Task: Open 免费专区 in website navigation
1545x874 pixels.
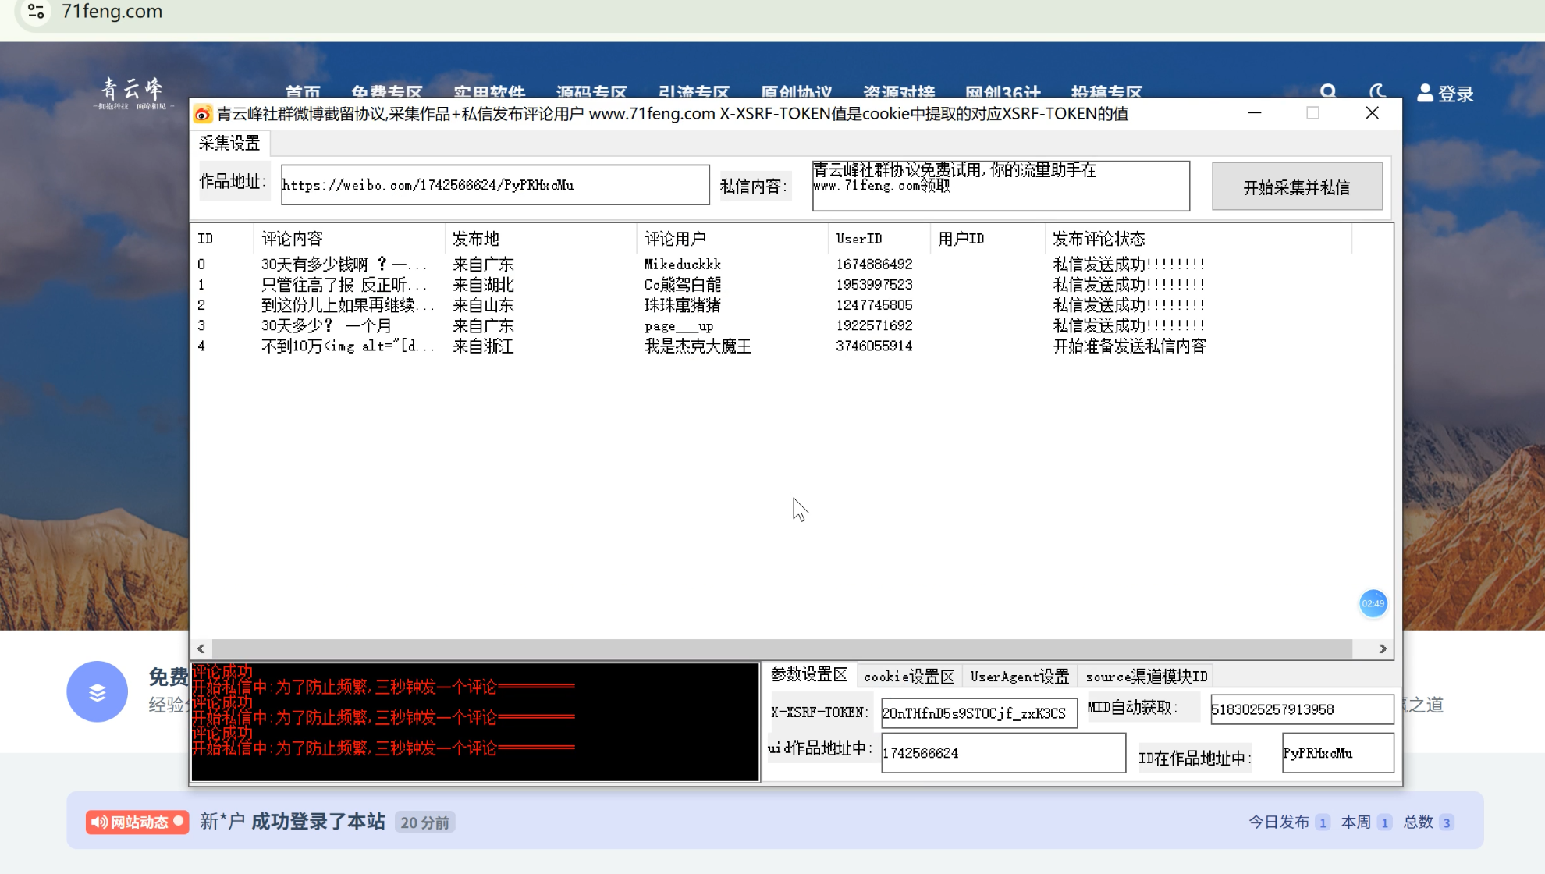Action: tap(387, 92)
